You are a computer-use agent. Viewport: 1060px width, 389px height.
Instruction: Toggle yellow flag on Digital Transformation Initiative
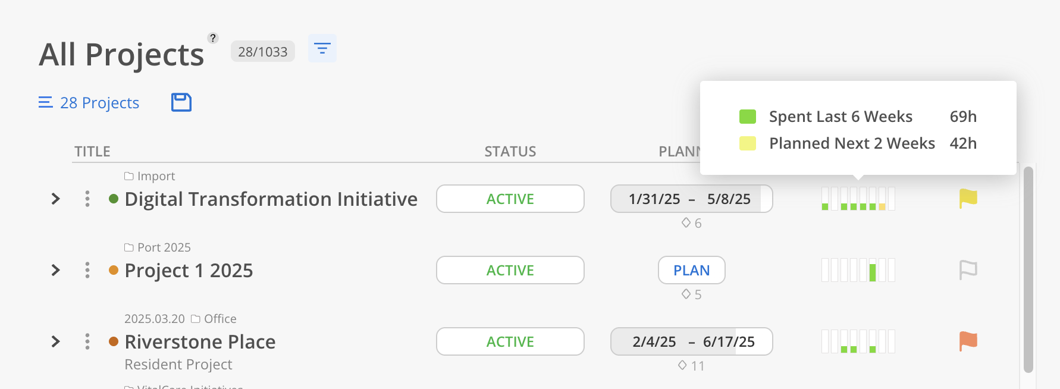coord(968,199)
